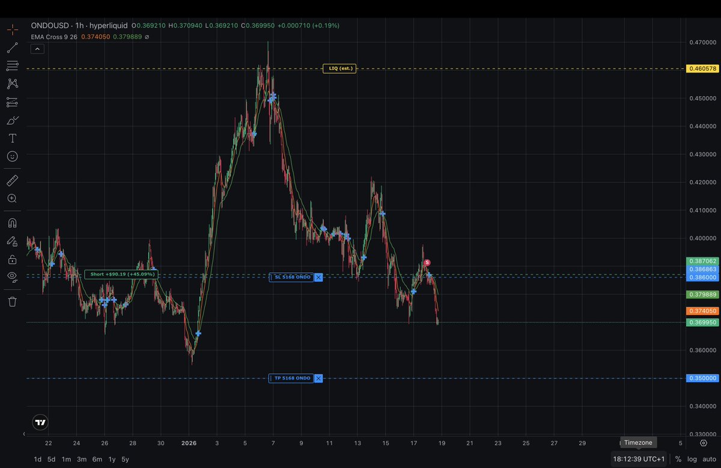Select the text annotation tool
The image size is (721, 468).
point(12,138)
